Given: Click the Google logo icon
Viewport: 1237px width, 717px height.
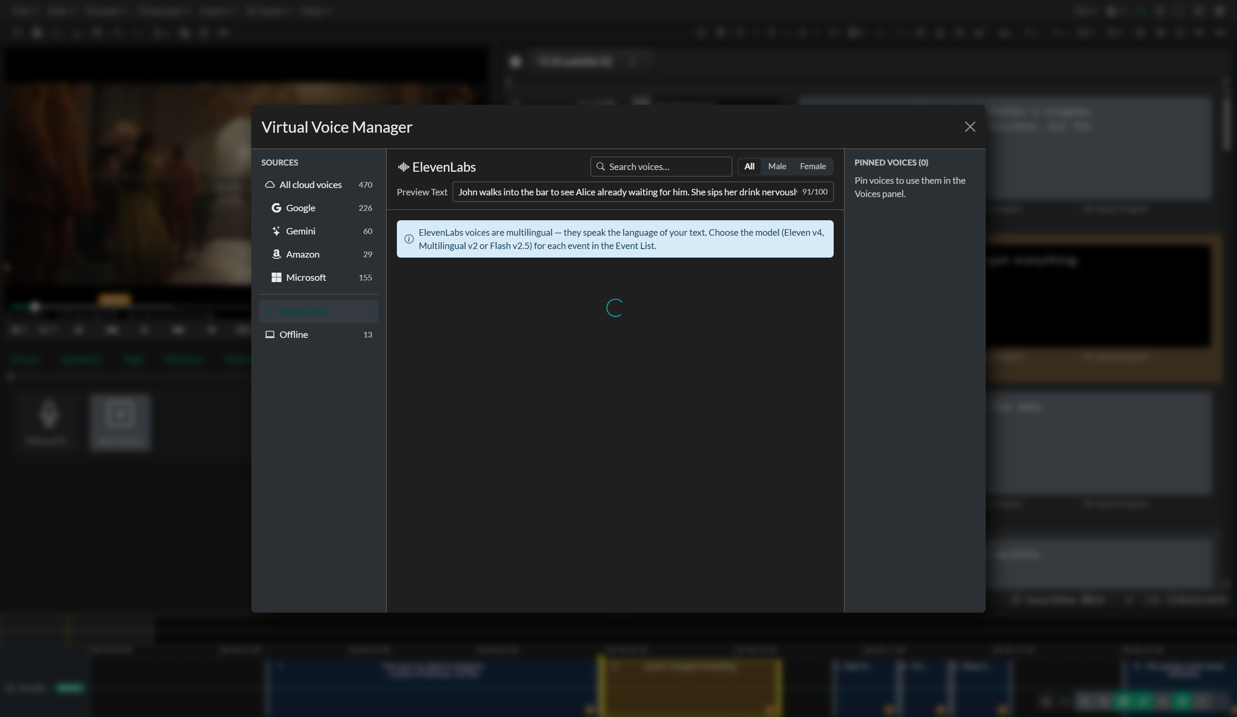Looking at the screenshot, I should pos(276,208).
